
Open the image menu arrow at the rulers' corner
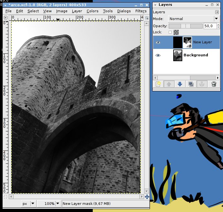[5, 18]
